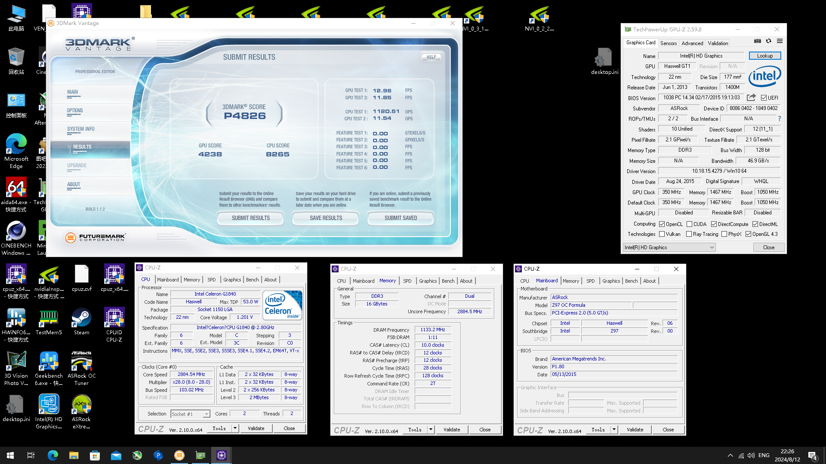Switch to Sensors tab in GPU-Z
The height and width of the screenshot is (464, 826).
(669, 43)
